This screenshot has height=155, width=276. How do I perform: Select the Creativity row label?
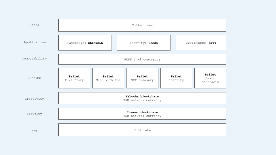click(34, 99)
